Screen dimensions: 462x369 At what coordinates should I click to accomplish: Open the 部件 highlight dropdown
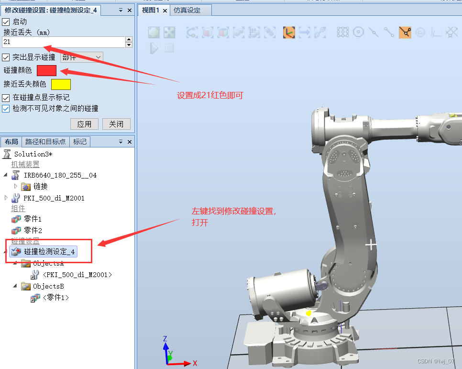coord(82,57)
